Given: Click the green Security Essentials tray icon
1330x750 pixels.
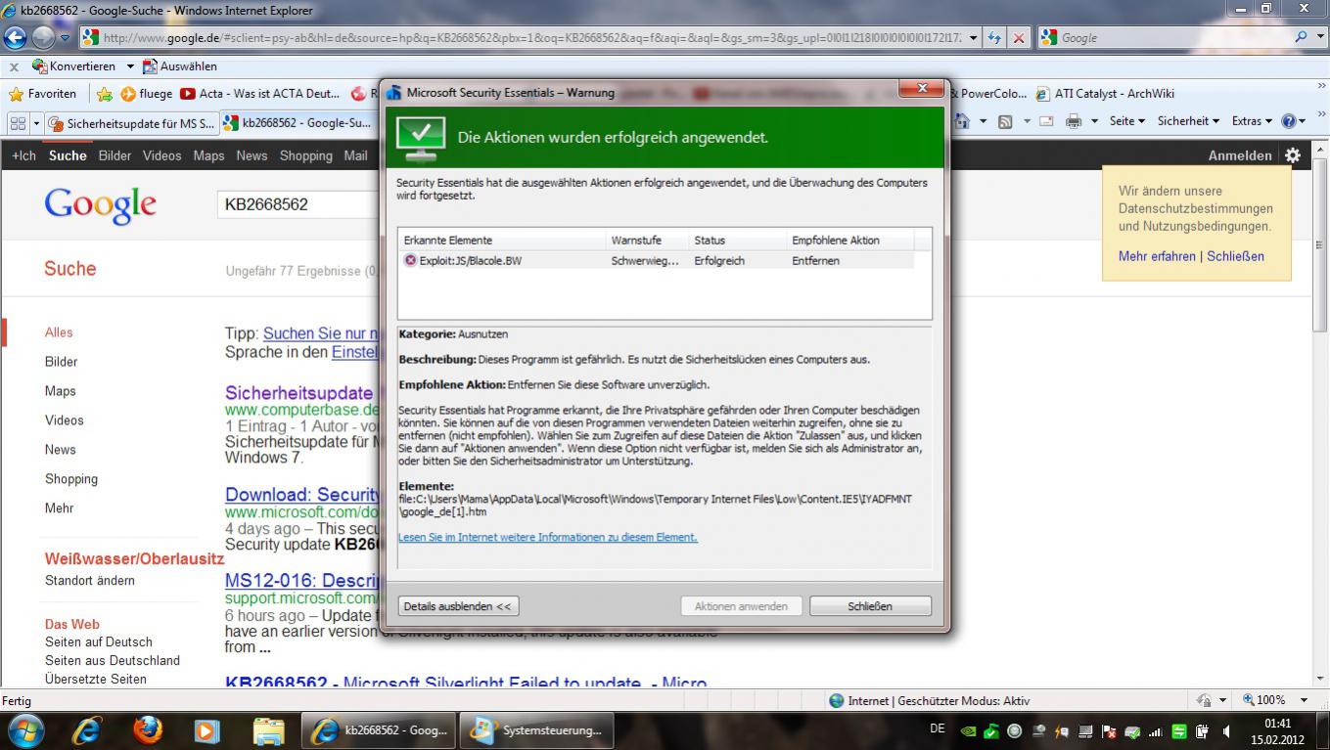Looking at the screenshot, I should pyautogui.click(x=991, y=731).
